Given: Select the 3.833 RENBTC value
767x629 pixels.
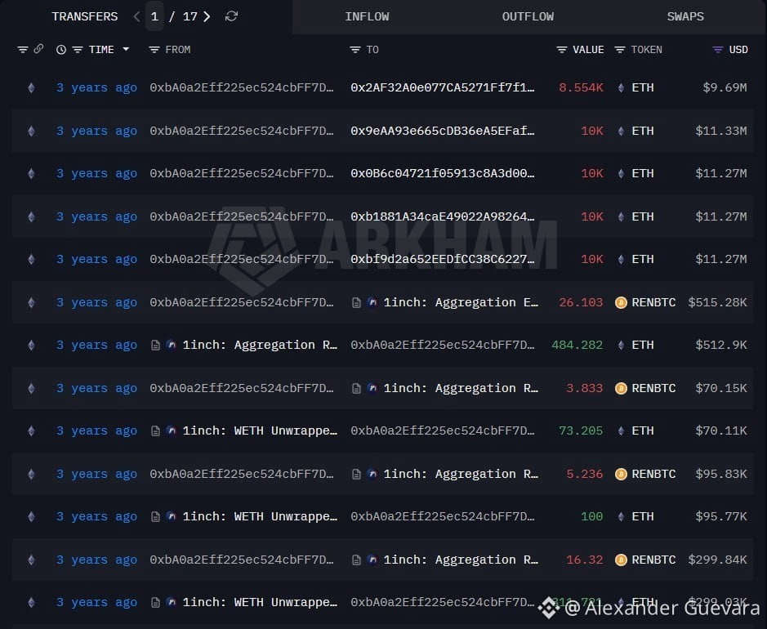Looking at the screenshot, I should tap(585, 388).
